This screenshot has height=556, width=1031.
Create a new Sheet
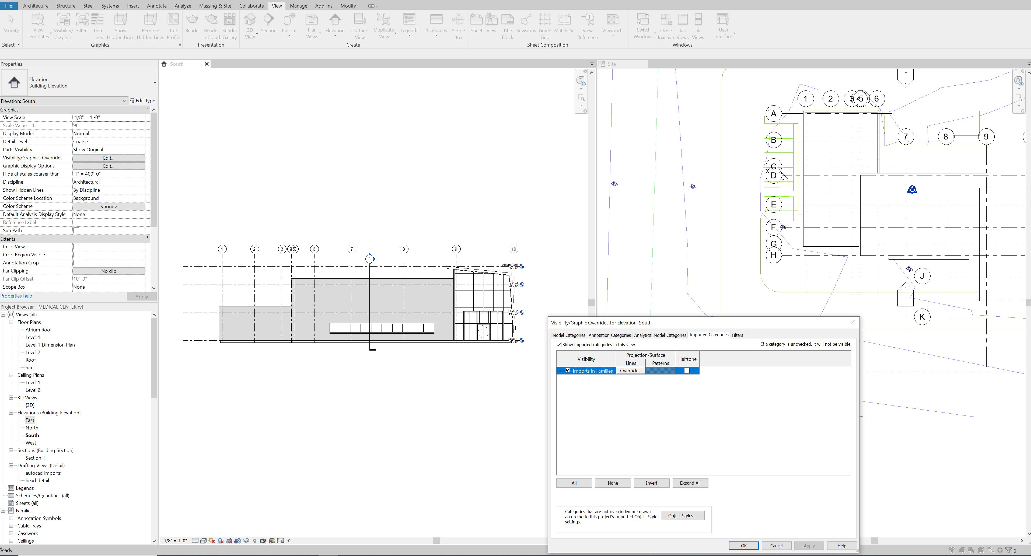point(476,23)
